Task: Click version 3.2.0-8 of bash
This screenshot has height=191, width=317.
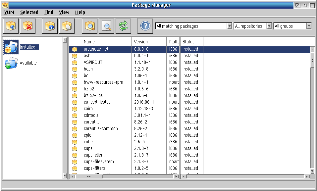Action: click(141, 69)
